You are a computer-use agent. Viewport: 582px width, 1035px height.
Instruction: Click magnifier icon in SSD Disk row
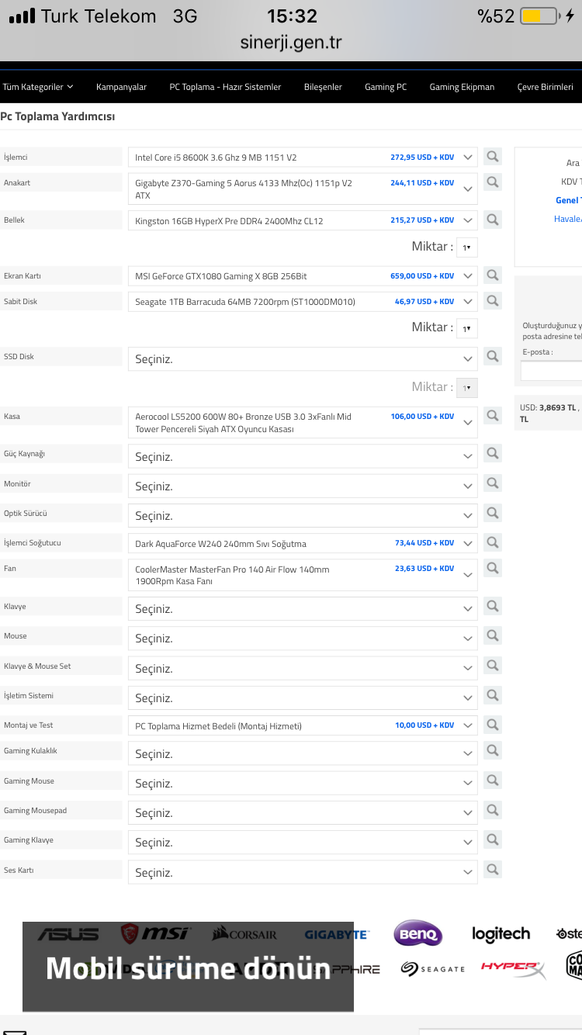492,356
